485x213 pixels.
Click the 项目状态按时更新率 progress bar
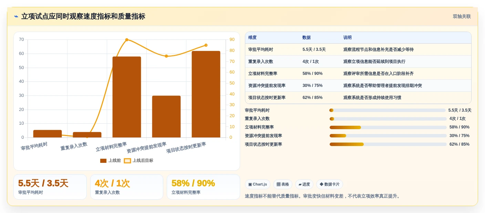point(388,144)
